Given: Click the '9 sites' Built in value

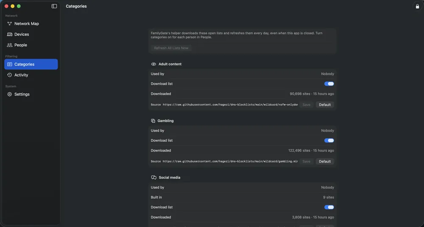Looking at the screenshot, I should [328, 197].
